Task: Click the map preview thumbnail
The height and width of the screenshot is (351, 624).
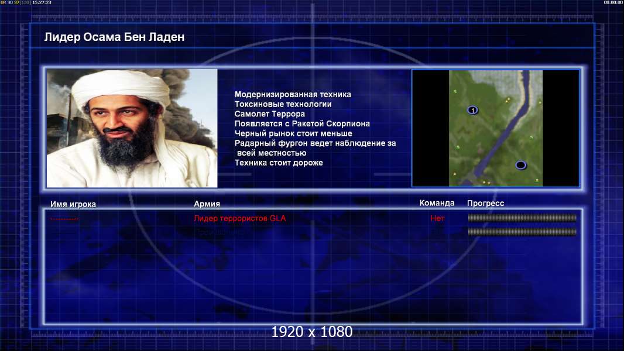Action: (495, 128)
